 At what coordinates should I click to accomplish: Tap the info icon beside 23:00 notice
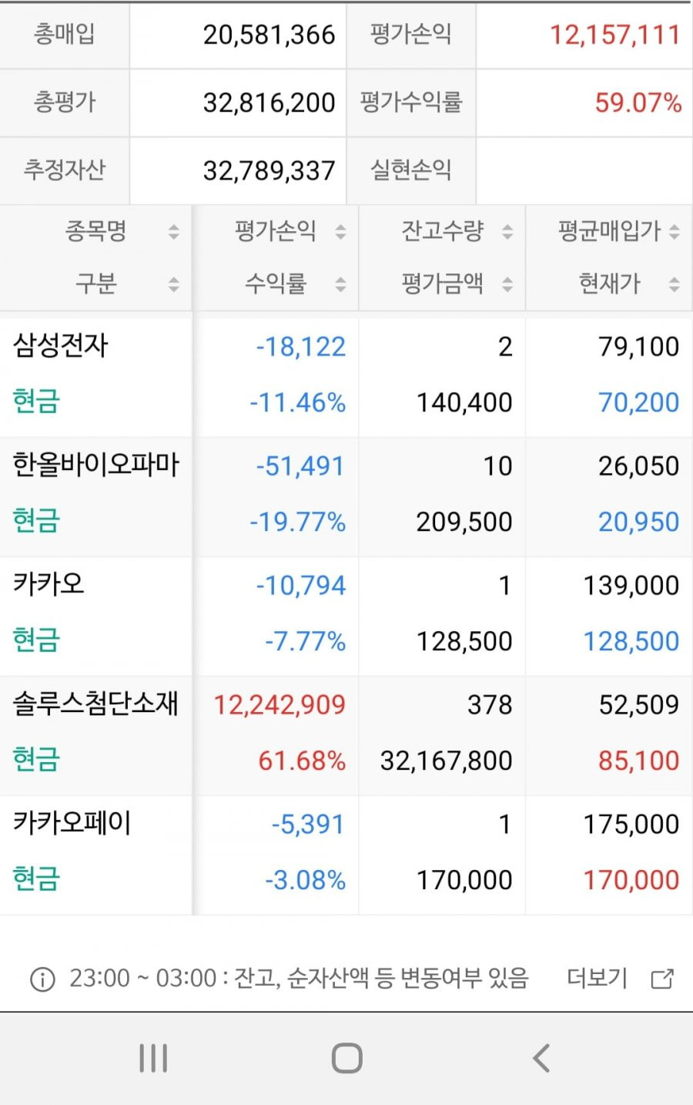tap(42, 979)
